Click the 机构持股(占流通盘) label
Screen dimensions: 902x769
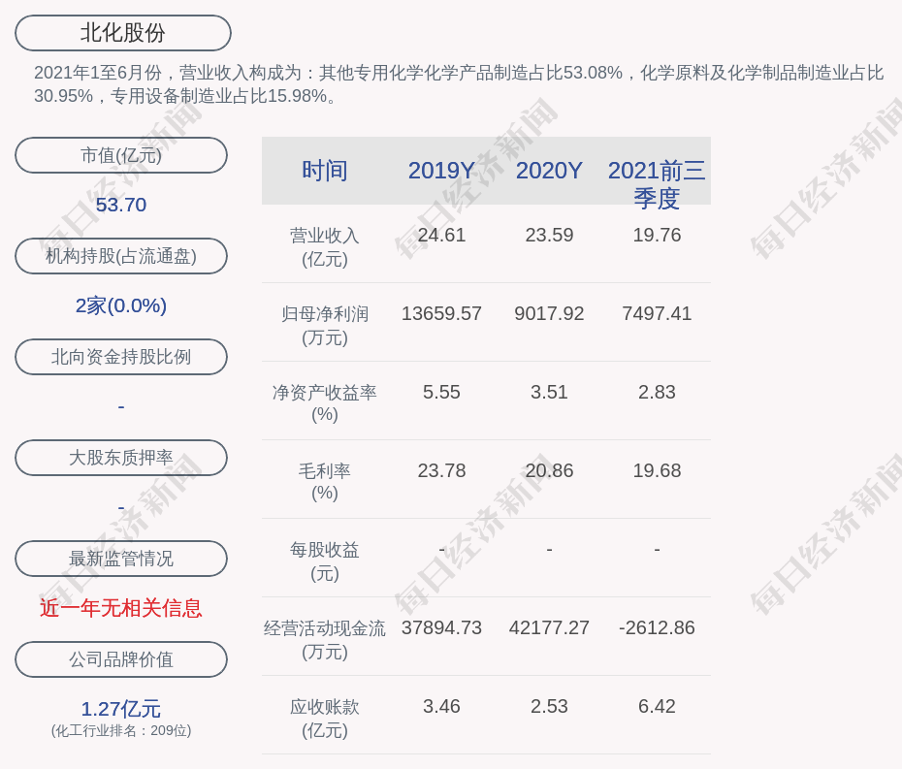point(121,256)
